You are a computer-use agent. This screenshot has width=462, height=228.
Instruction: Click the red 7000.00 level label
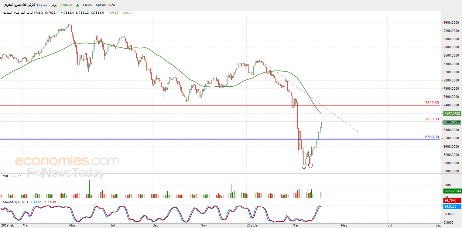[x=432, y=119]
